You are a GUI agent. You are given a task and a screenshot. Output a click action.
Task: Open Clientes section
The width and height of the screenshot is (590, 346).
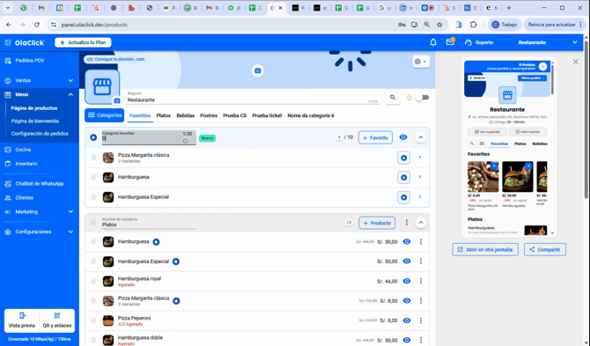click(x=24, y=198)
